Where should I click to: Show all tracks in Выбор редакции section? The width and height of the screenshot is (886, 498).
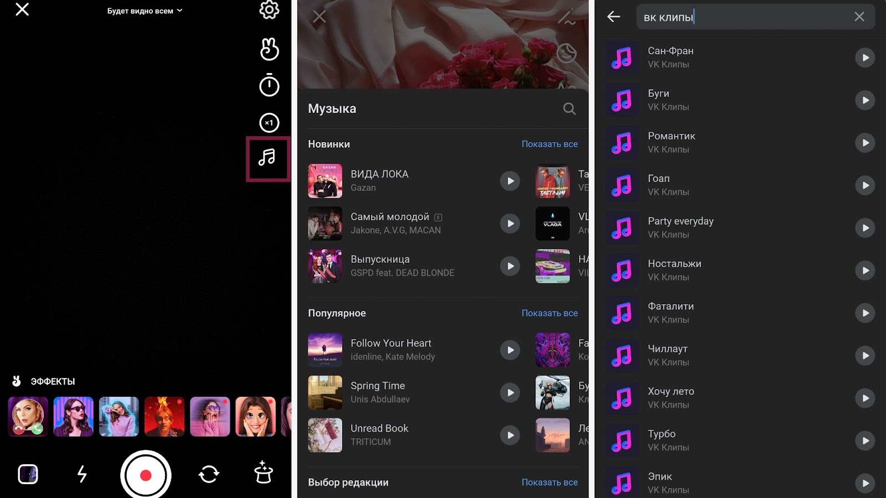[549, 483]
